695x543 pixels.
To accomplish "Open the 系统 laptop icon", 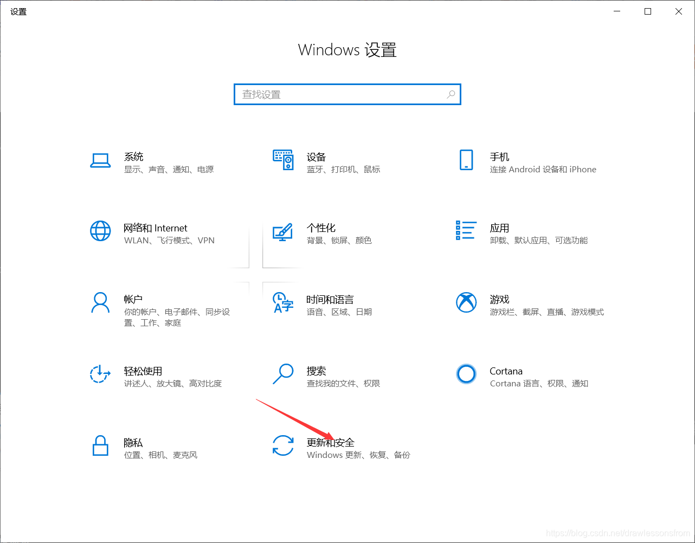I will coord(100,160).
